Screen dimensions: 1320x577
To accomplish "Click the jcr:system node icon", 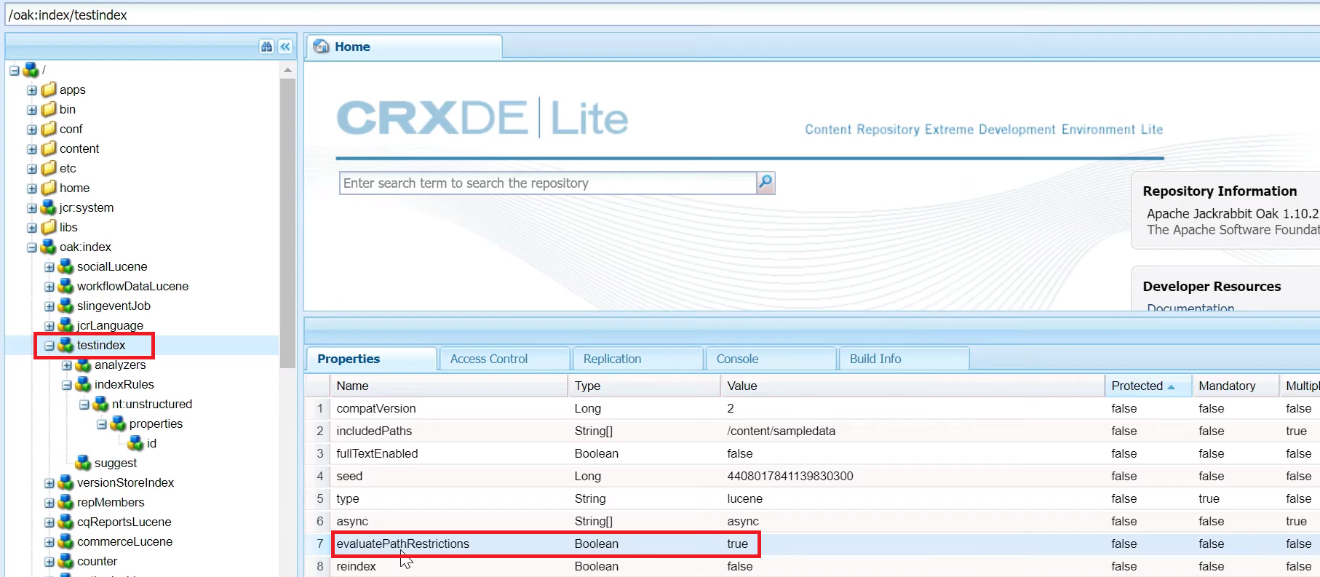I will tap(49, 207).
